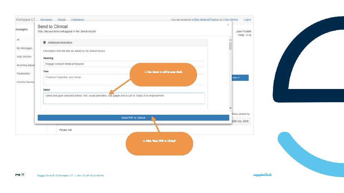Click dialog scrollbar up arrow

click(x=230, y=40)
